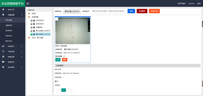Click the 批量下载 button

tap(154, 11)
